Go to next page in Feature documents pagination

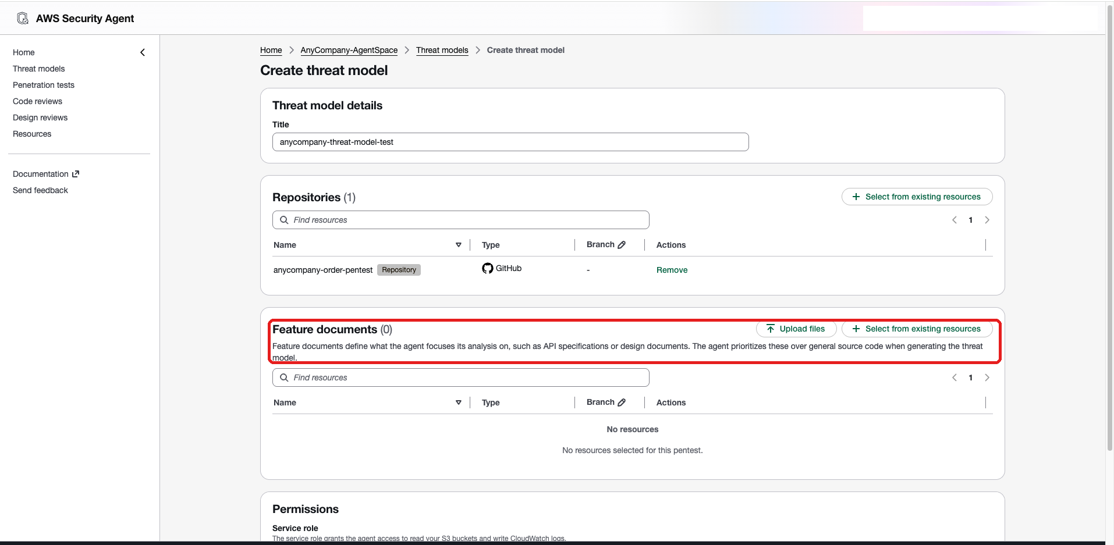point(987,377)
